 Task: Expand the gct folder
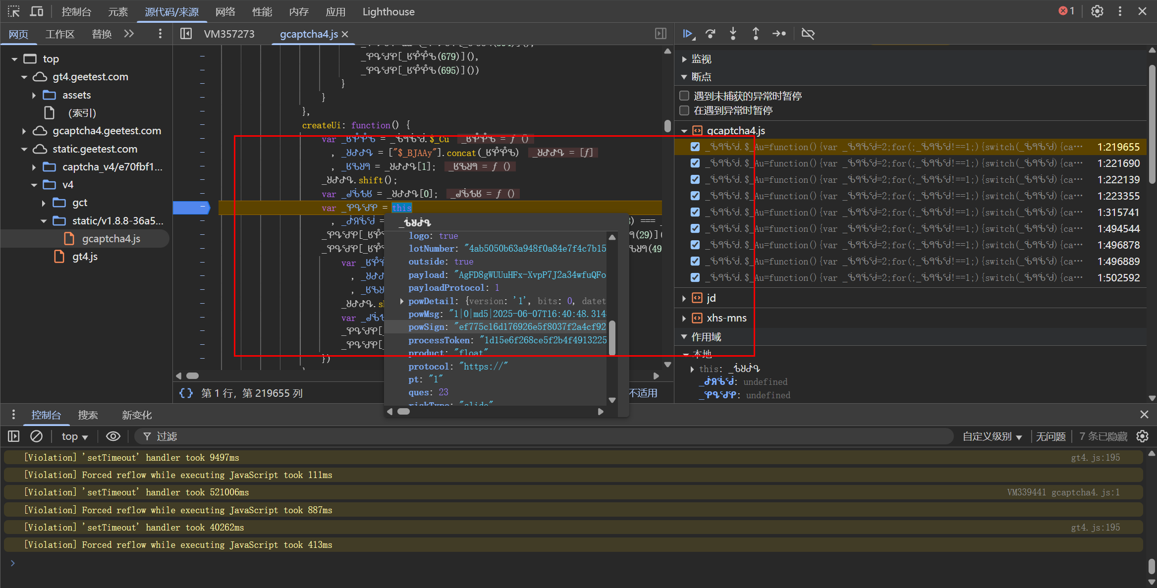pyautogui.click(x=44, y=203)
